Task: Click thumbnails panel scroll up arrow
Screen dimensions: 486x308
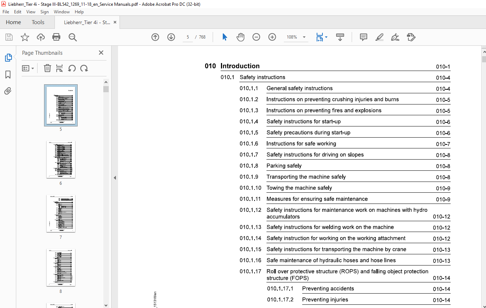Action: pos(106,83)
